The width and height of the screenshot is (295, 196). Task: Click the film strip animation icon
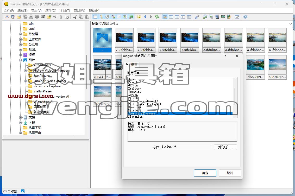[x=223, y=17]
